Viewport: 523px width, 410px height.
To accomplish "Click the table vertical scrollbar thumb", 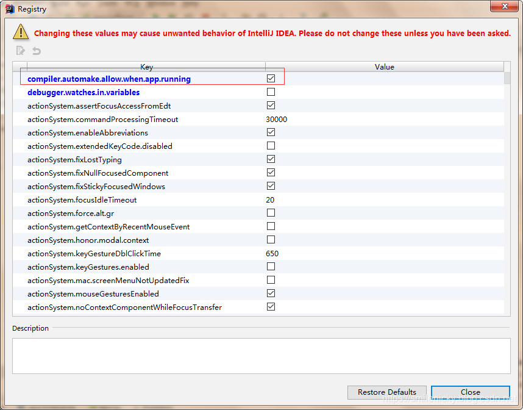I will click(x=507, y=78).
